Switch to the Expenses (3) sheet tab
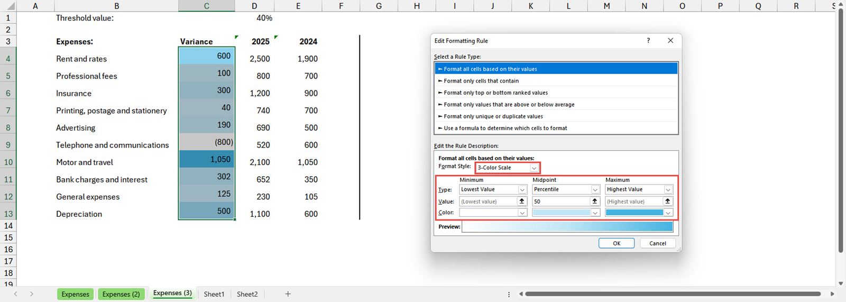 point(172,294)
